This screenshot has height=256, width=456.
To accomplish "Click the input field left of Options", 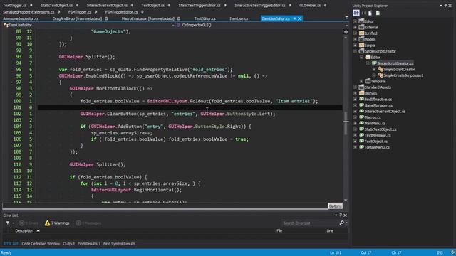I will tap(165, 206).
